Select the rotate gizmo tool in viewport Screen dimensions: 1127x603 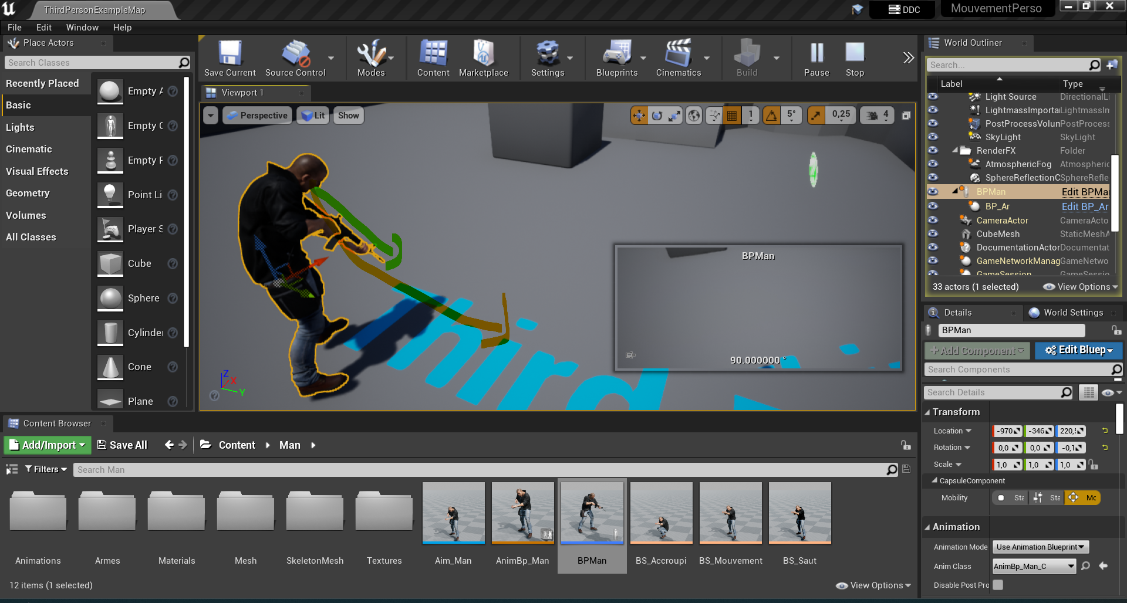657,116
